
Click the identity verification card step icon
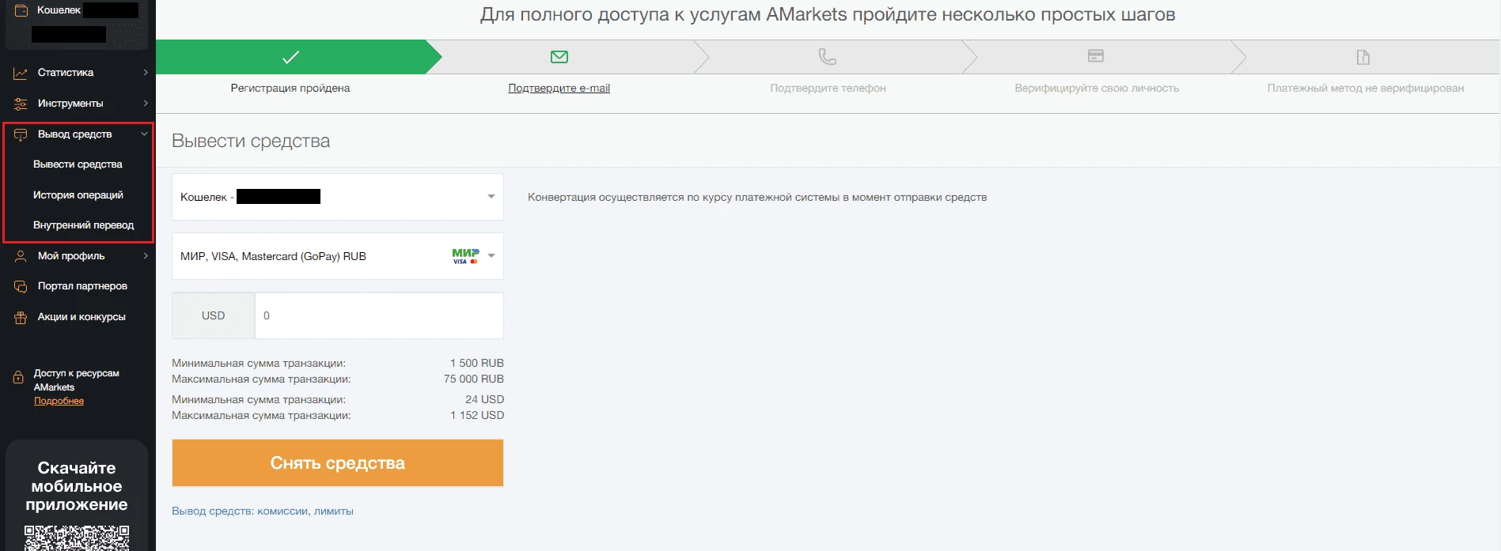(1096, 56)
